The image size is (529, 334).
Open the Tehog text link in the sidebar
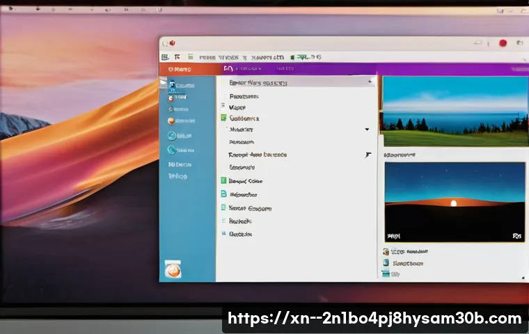click(177, 177)
